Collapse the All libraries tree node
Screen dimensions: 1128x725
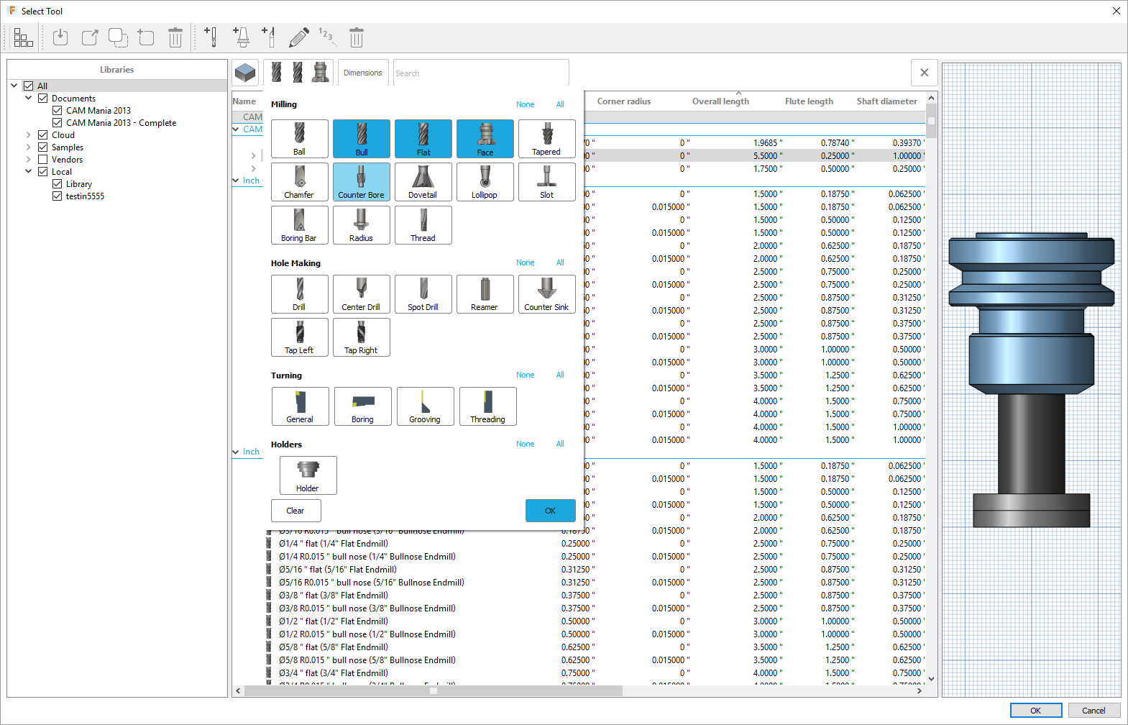click(14, 86)
